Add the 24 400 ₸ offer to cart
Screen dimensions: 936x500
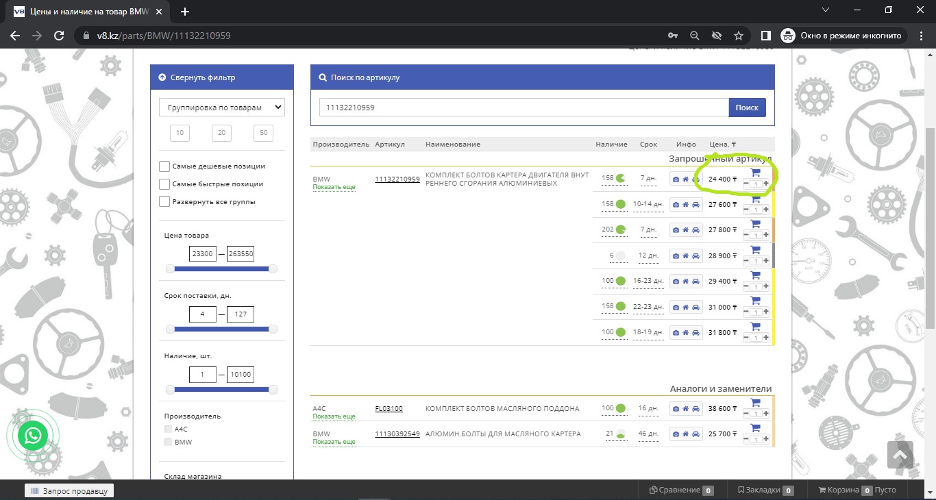click(755, 173)
